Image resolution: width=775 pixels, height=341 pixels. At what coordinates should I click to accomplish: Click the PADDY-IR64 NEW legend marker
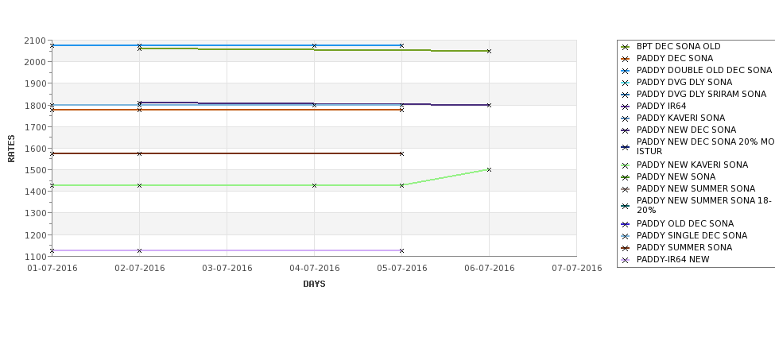626,260
